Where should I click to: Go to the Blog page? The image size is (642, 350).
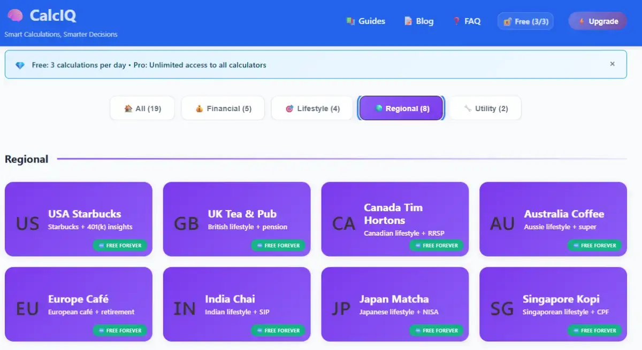pos(419,21)
